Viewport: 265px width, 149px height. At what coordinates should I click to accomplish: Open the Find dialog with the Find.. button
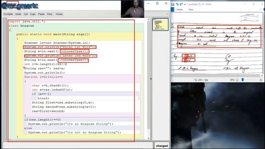(50, 14)
